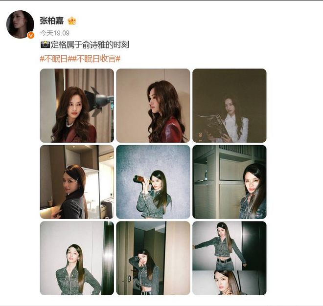The image size is (323, 306).
Task: Open profile-view photo with red leather jacket
Action: (x=153, y=106)
